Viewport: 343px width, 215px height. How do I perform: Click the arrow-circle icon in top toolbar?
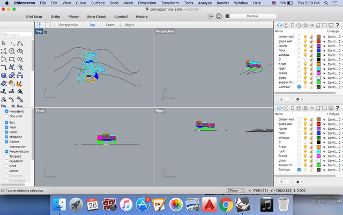[210, 16]
